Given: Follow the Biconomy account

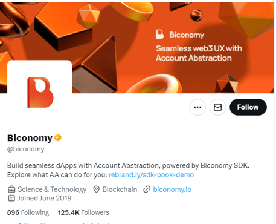Looking at the screenshot, I should (x=248, y=107).
